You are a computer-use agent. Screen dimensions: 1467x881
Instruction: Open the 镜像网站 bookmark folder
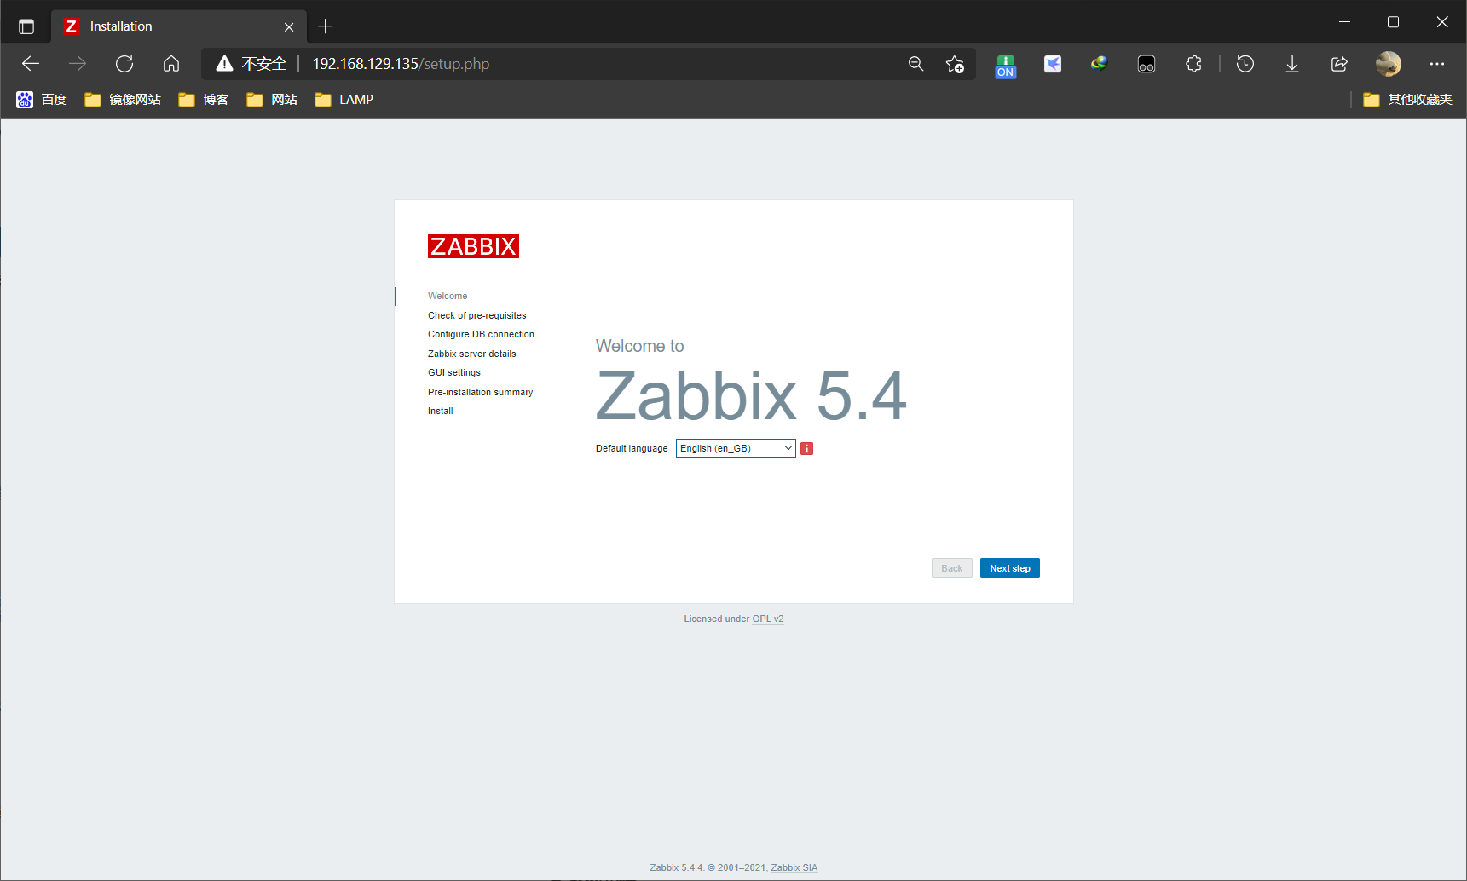123,100
